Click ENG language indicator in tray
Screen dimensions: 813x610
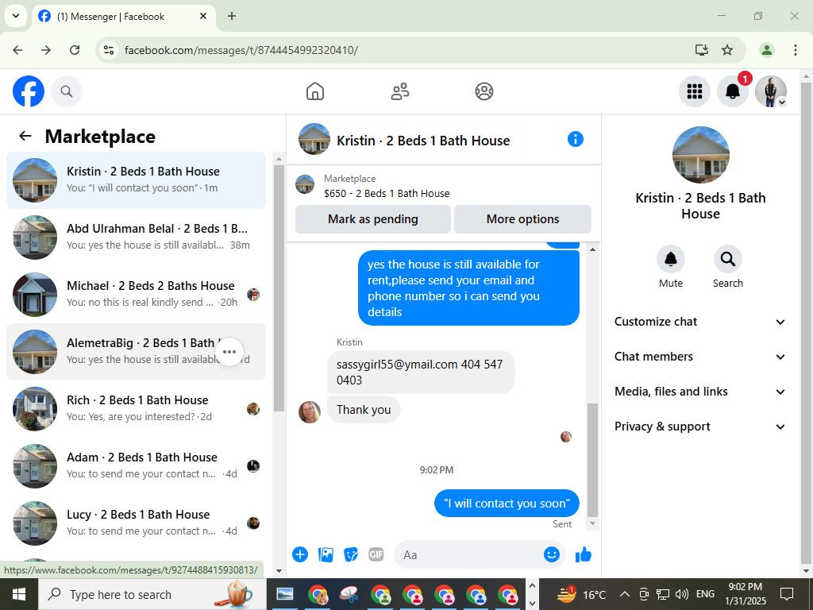(x=705, y=594)
